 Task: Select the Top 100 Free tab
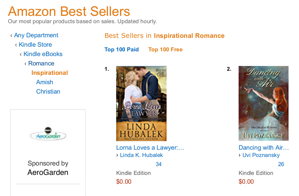click(x=165, y=50)
